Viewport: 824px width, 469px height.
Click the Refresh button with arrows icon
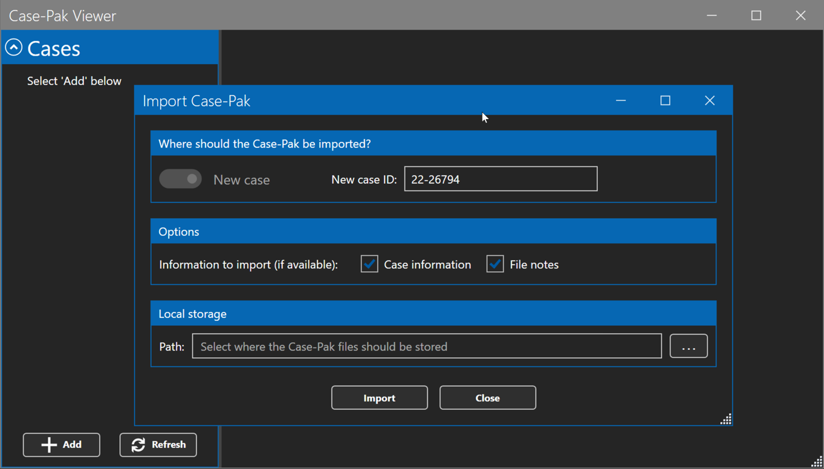[158, 445]
